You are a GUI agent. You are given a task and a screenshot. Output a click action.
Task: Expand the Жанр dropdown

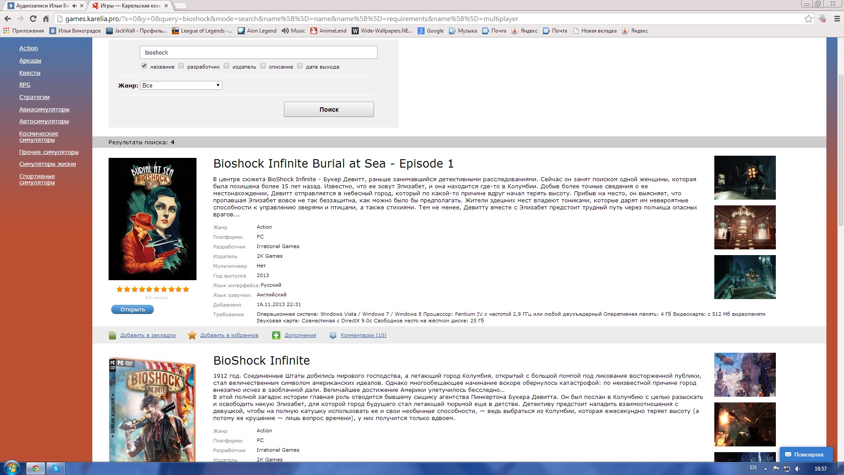click(181, 85)
